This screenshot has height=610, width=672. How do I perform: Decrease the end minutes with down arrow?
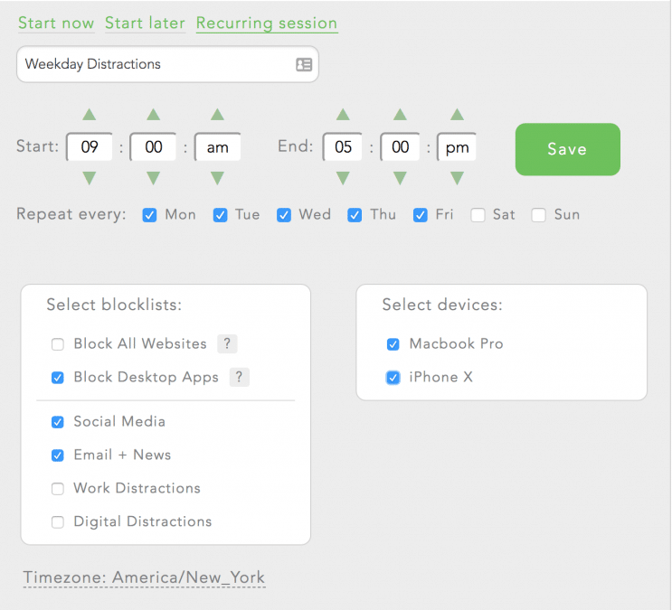(x=400, y=179)
